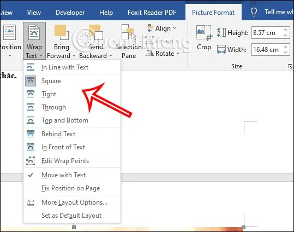Viewport: 294px width, 232px height.
Task: Click the Edit Wrap Points icon
Action: coord(31,161)
